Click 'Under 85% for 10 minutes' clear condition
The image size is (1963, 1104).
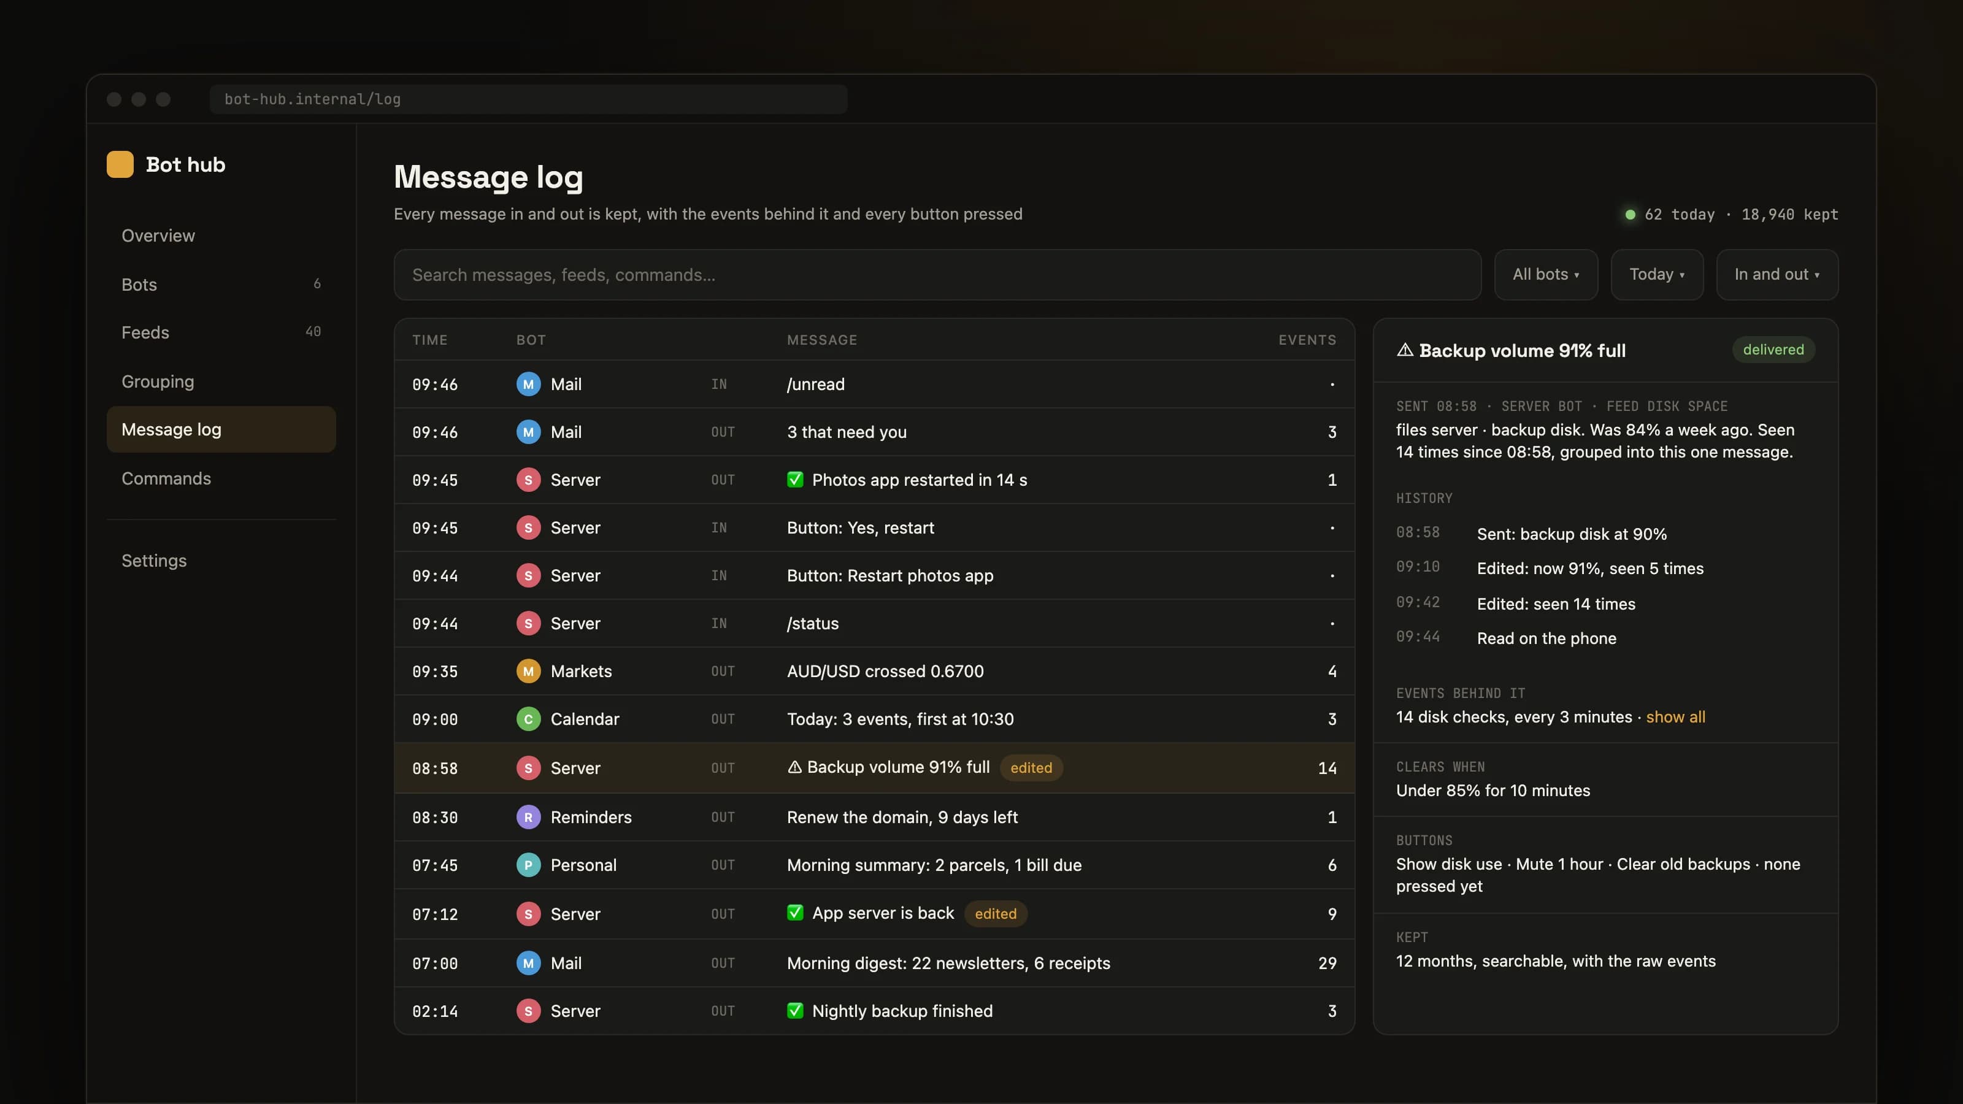click(x=1493, y=790)
